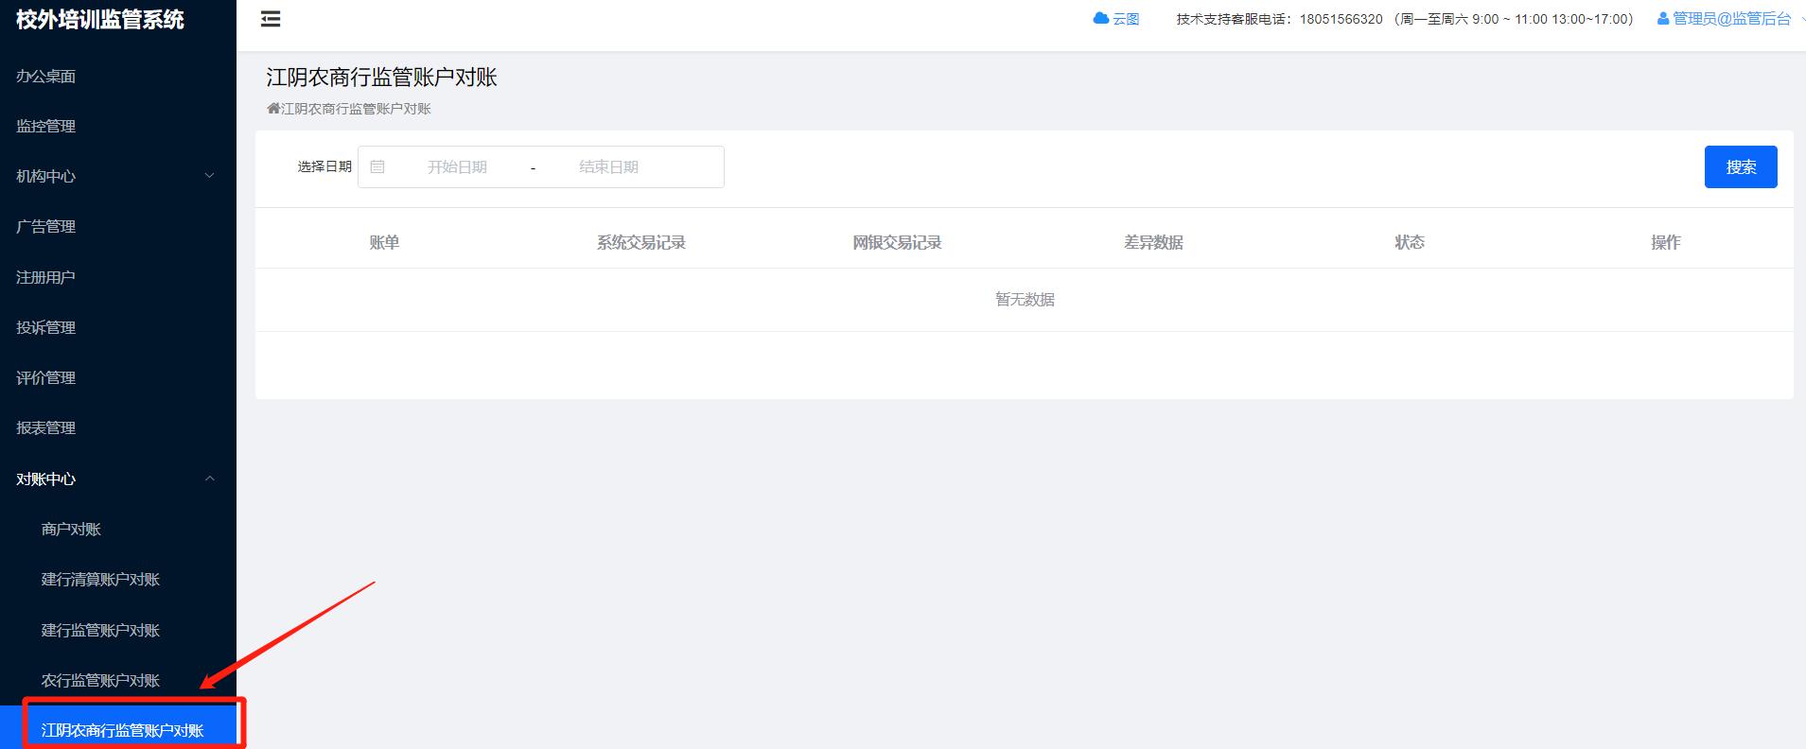This screenshot has height=749, width=1806.
Task: Click the 结束日期 end date field
Action: point(608,167)
